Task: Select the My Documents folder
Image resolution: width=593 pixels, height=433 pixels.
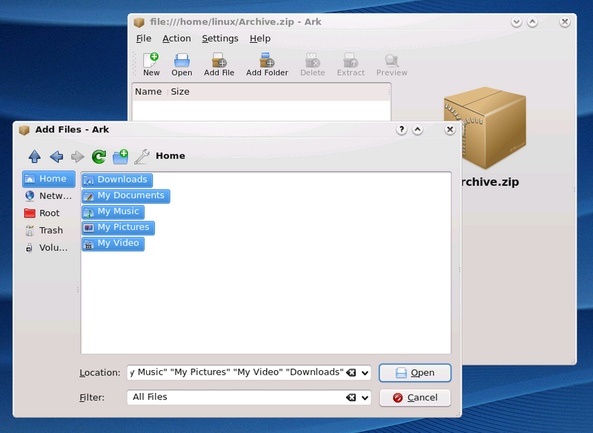Action: tap(130, 195)
